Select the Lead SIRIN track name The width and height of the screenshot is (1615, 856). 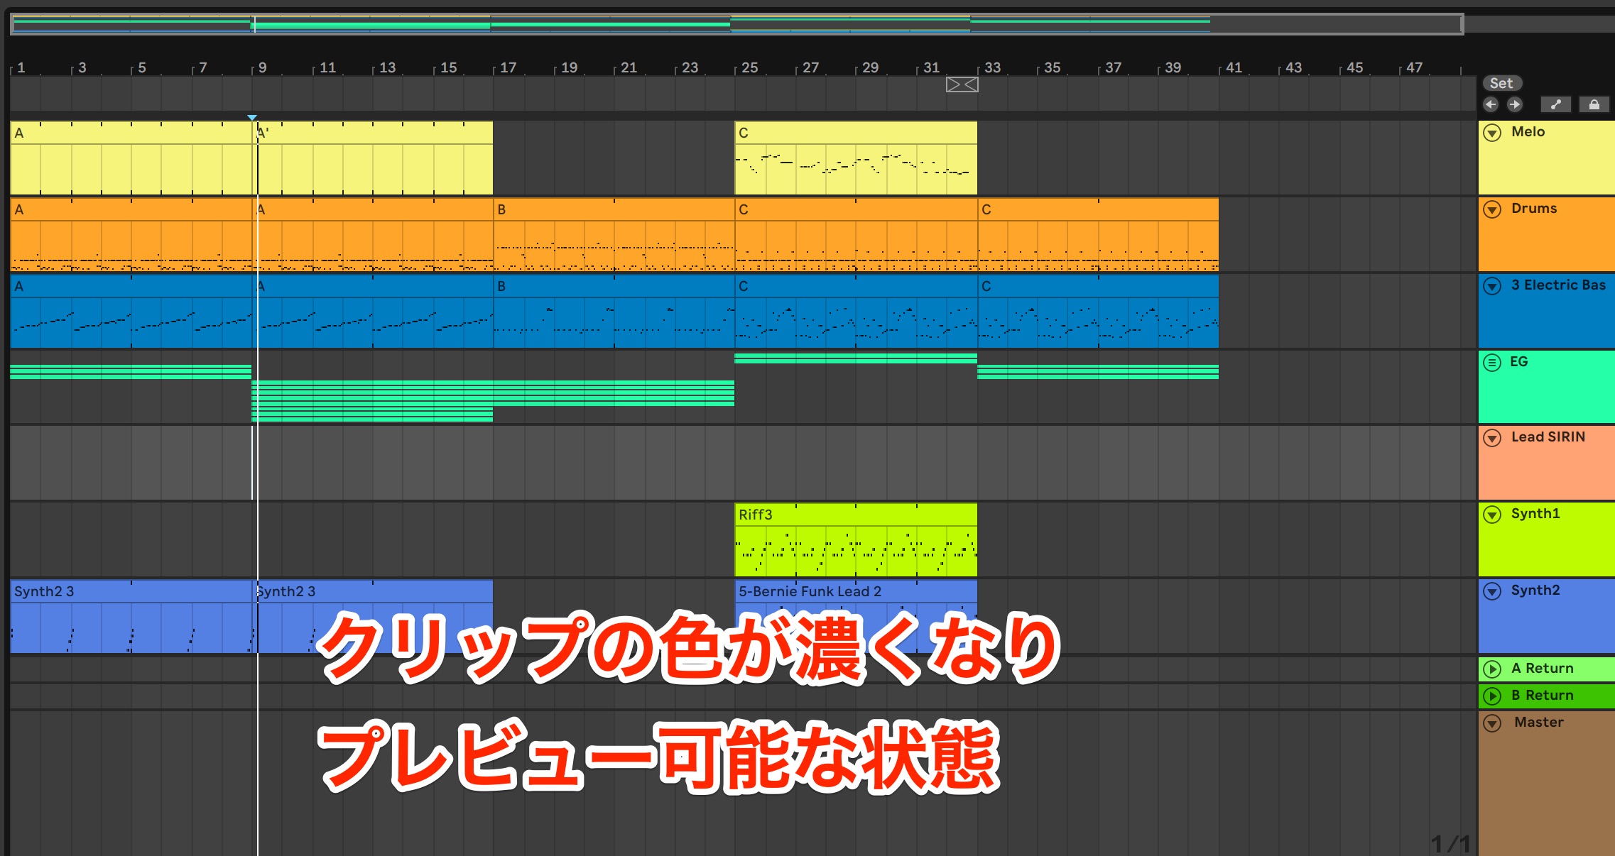pos(1548,437)
